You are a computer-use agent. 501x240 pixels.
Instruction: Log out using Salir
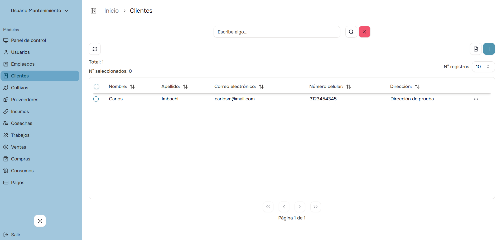pyautogui.click(x=15, y=235)
